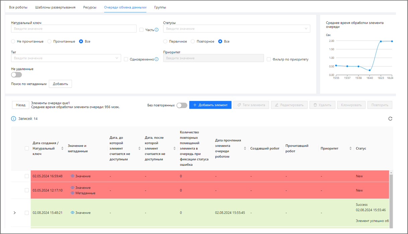Click the 16:40 data point on the chart

370,70
